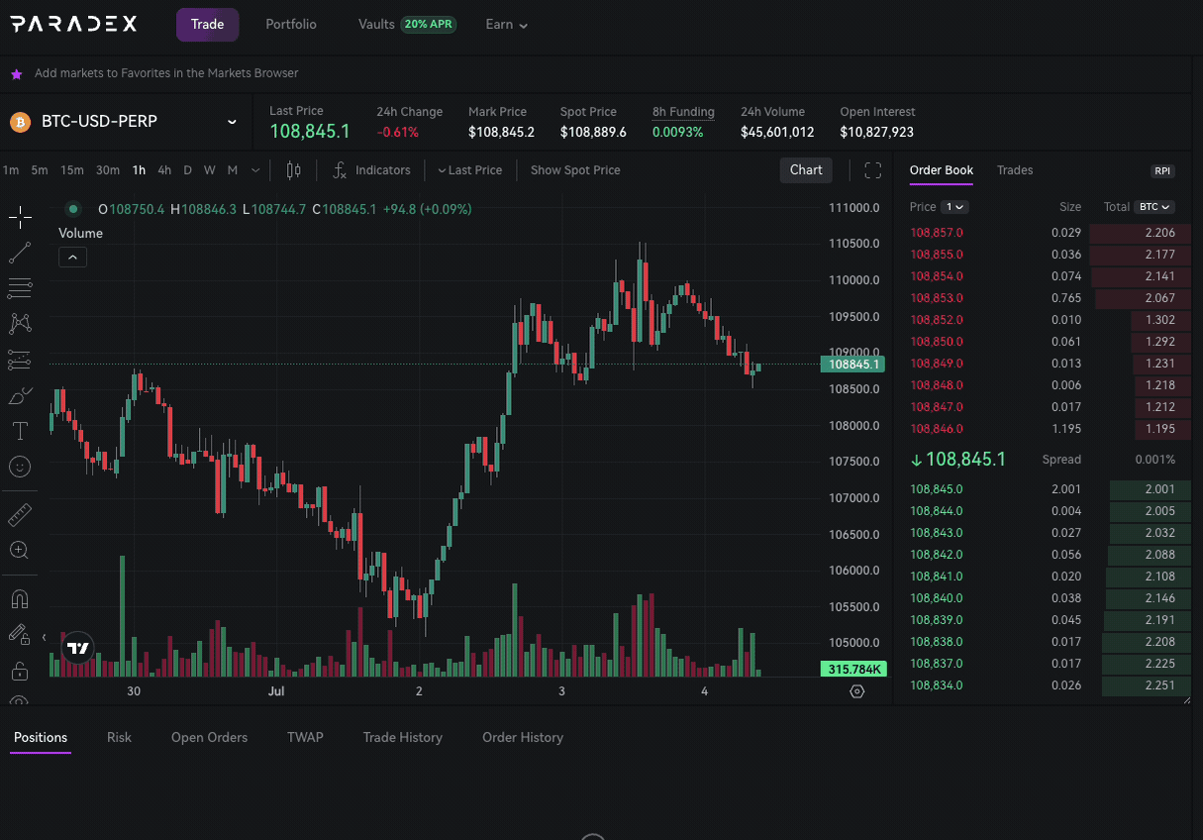
Task: Switch to the Trades tab
Action: (x=1015, y=170)
